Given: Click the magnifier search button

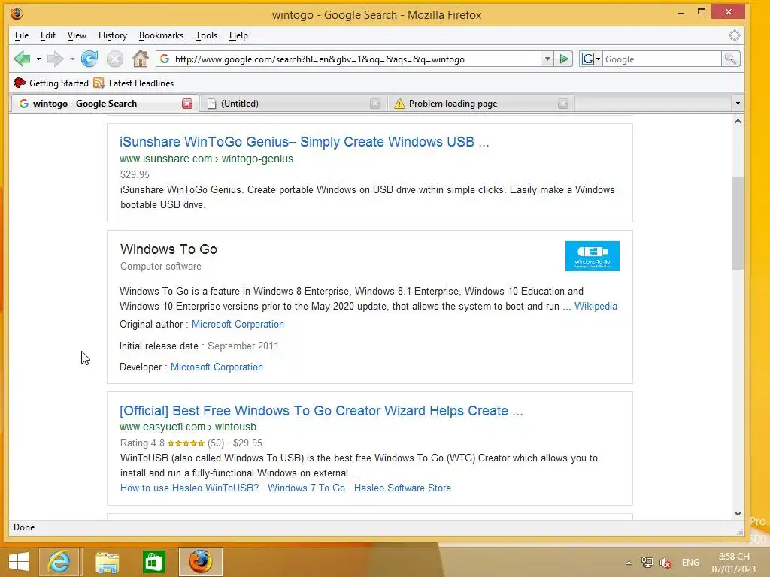Looking at the screenshot, I should click(x=730, y=59).
